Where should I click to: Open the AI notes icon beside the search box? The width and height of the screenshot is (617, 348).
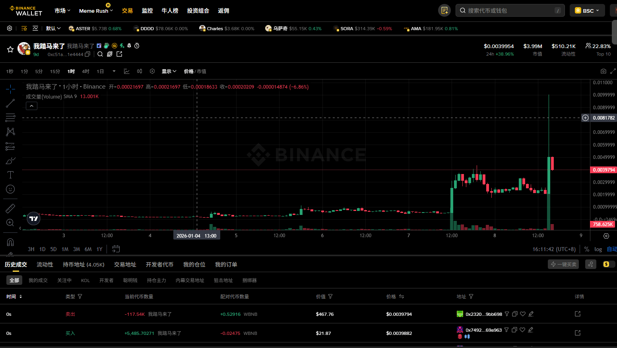pyautogui.click(x=444, y=10)
